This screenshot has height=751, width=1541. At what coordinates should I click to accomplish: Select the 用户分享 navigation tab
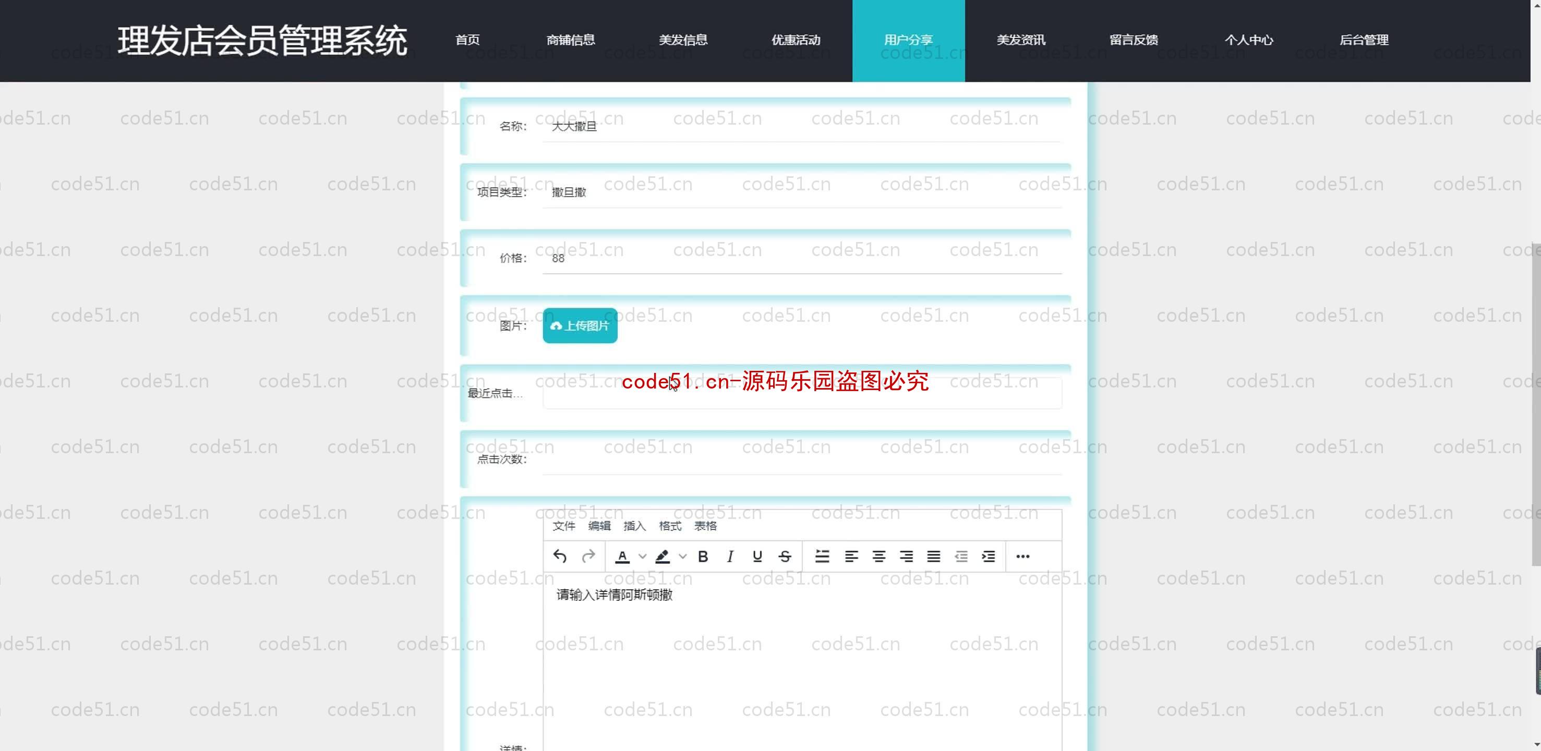(908, 40)
